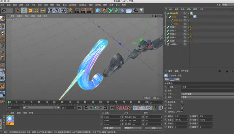Toggle X axis lock

[51, 11]
